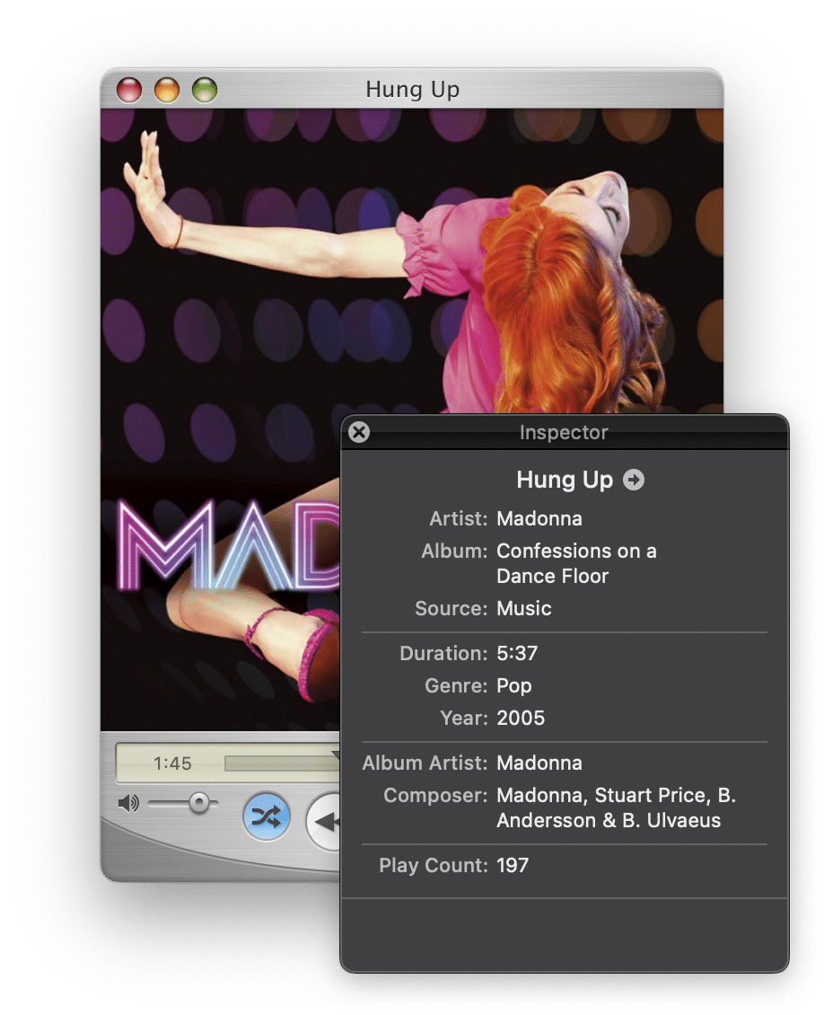Select the Inspector song title Hung Up
824x1015 pixels.
[x=564, y=480]
